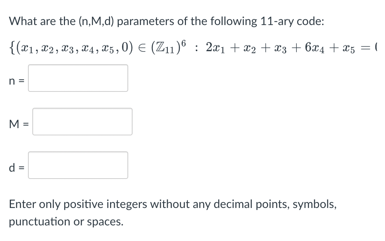Click inside the M input field
Screen dimensions: 385x241
coord(82,122)
